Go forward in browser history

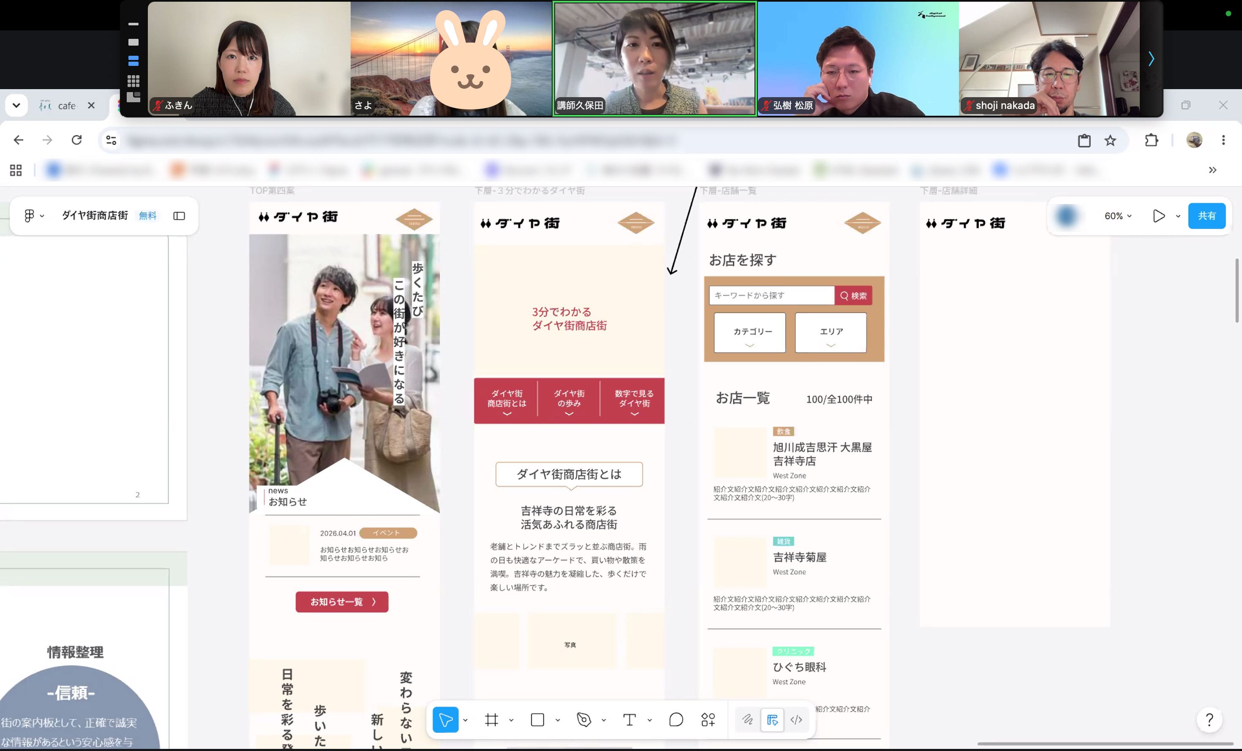pyautogui.click(x=47, y=140)
